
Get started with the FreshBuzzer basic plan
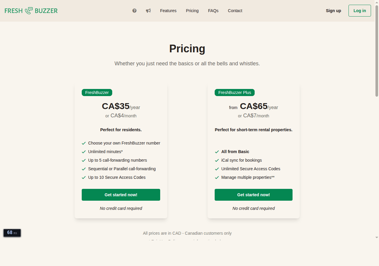coord(121,195)
